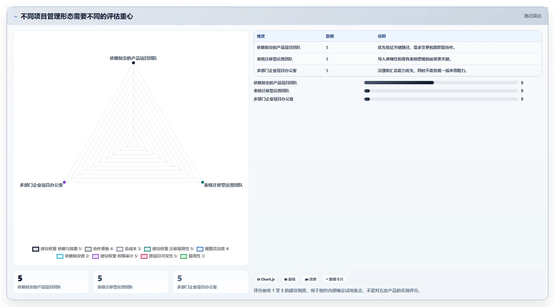Click radar axis label 依赖复杂的产品项目团队
The image size is (555, 307).
coord(133,58)
